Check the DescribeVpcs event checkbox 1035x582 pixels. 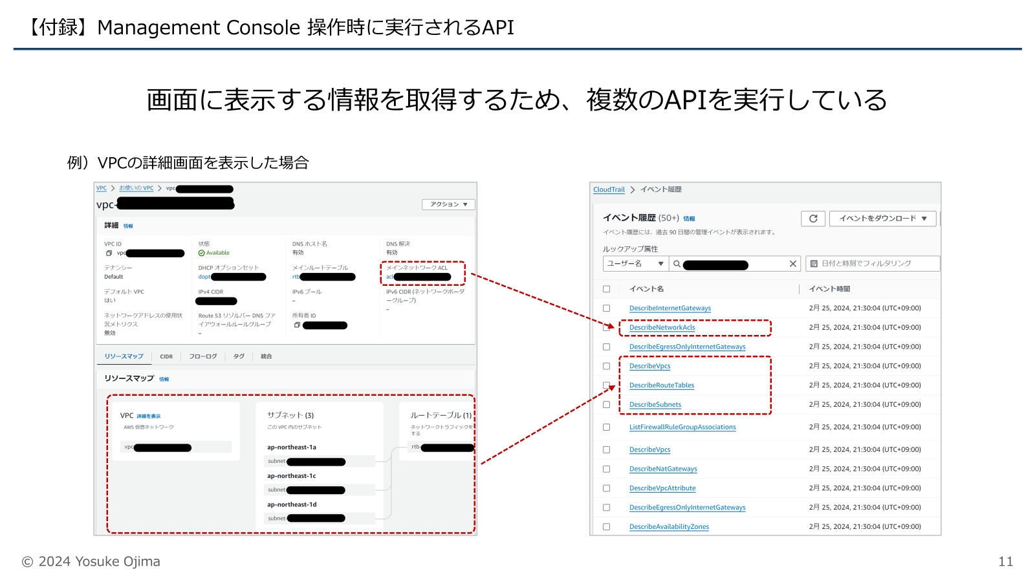click(x=606, y=366)
